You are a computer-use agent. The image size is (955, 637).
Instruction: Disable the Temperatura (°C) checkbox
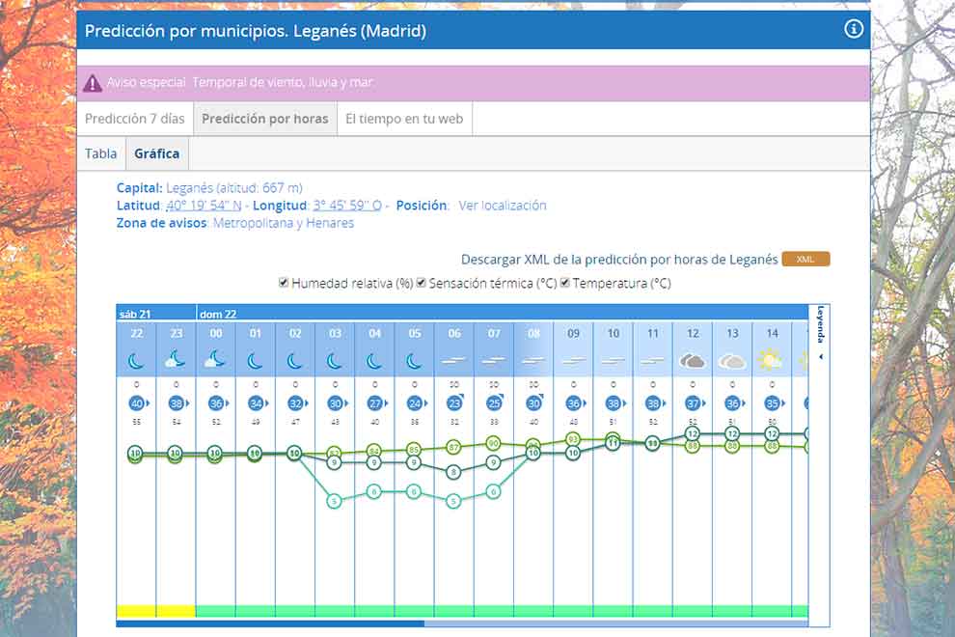pyautogui.click(x=565, y=284)
